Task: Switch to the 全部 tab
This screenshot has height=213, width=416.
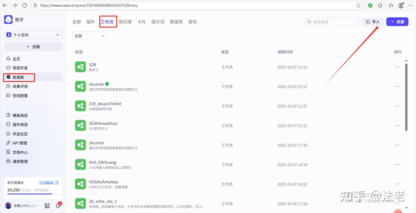Action: click(x=77, y=22)
